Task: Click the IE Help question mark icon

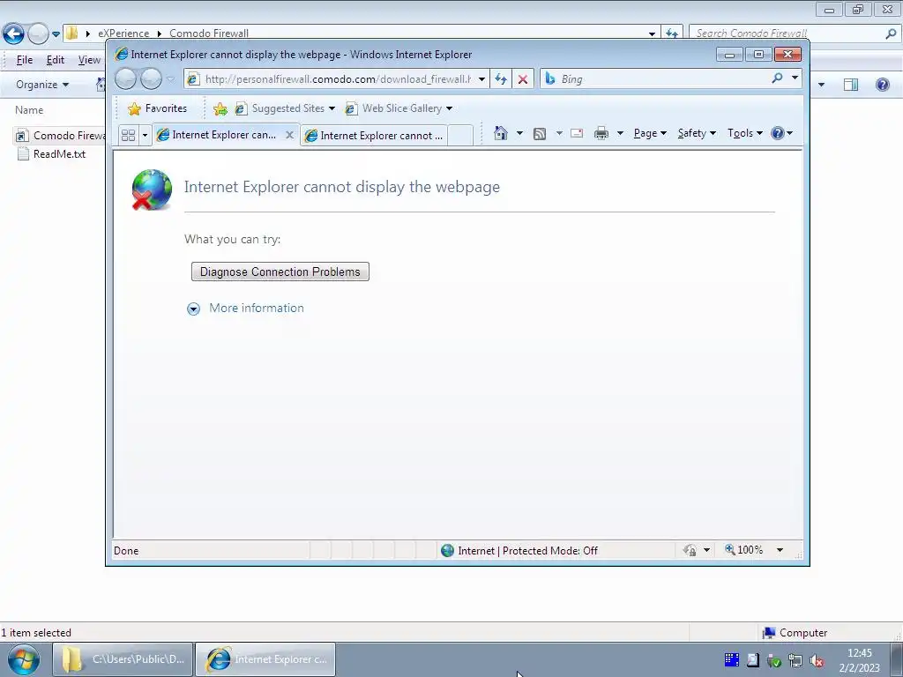Action: point(778,133)
